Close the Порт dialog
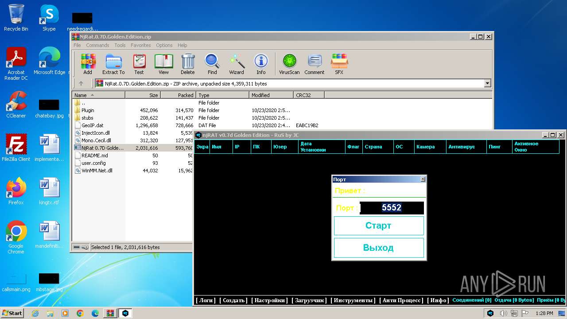Screen dimensions: 567x319 423,179
